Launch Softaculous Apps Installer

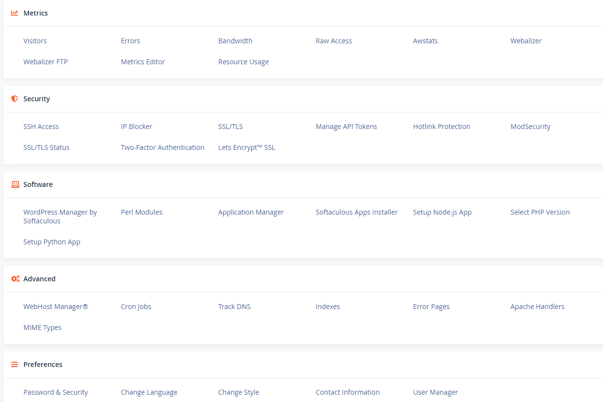[357, 212]
